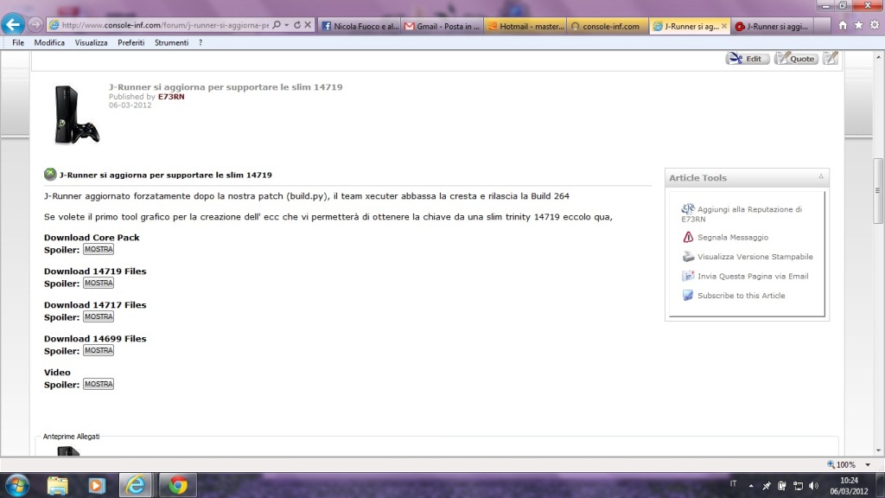Refresh the page using the reload icon
This screenshot has height=498, width=885.
point(297,26)
